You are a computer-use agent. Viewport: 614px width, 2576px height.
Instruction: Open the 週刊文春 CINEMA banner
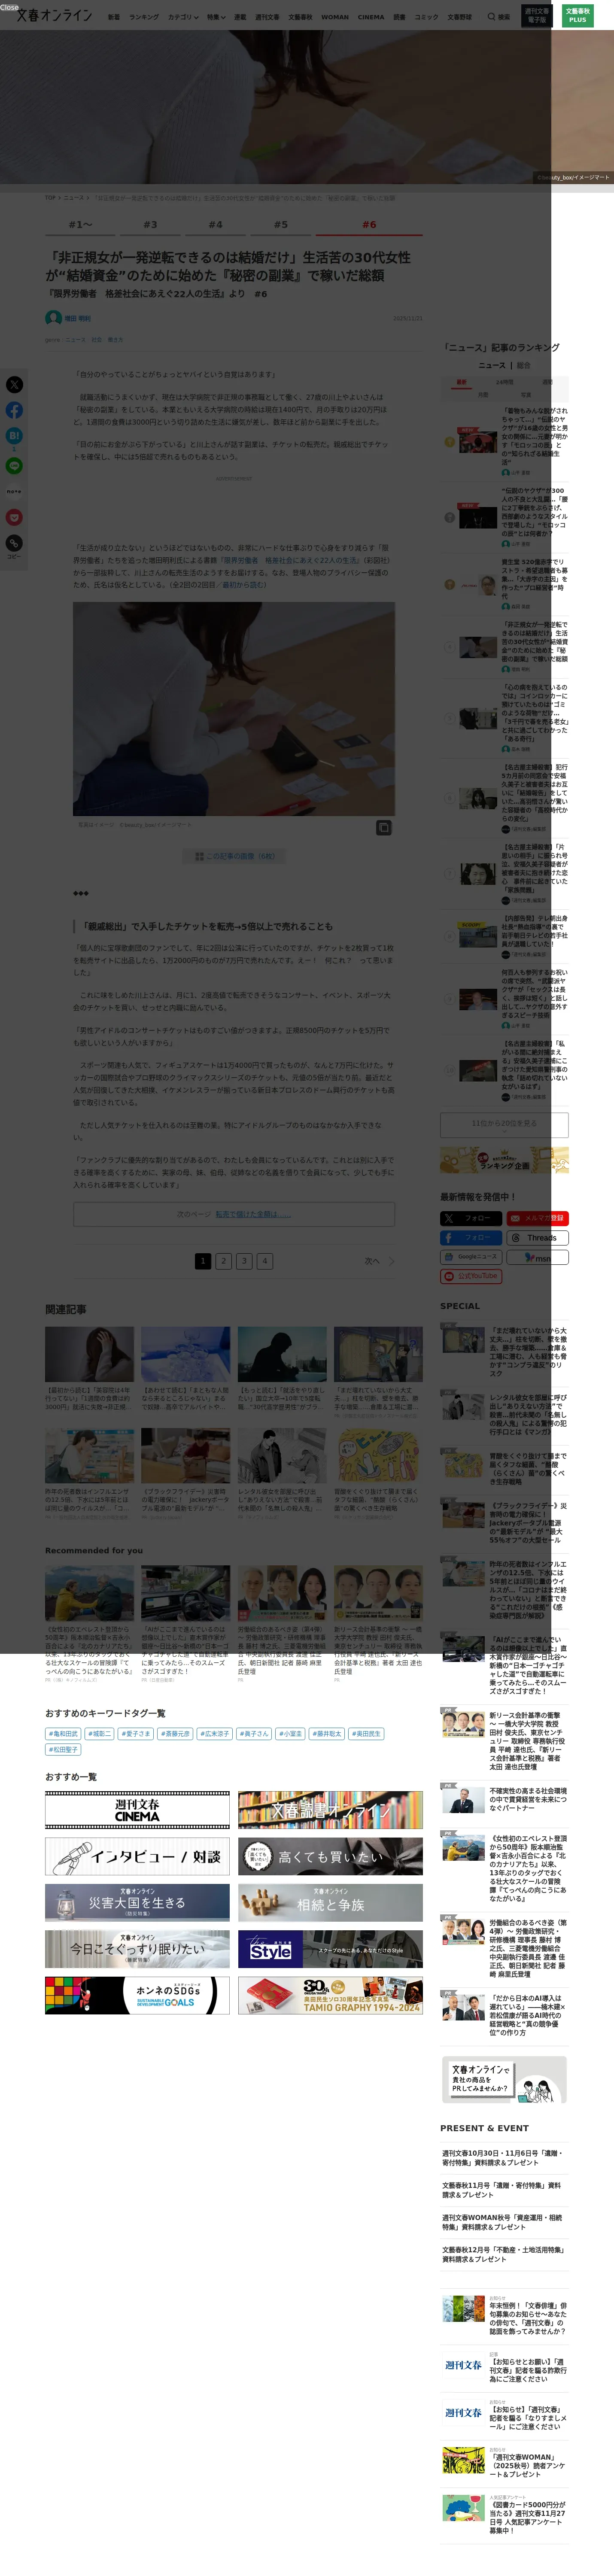click(137, 1810)
